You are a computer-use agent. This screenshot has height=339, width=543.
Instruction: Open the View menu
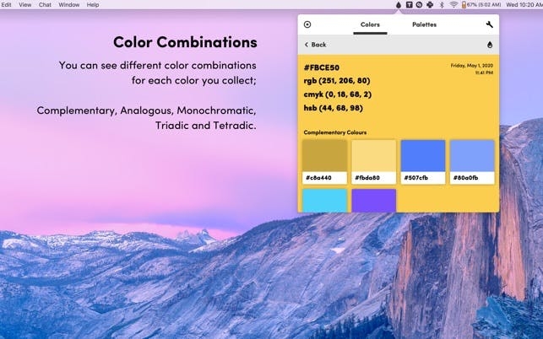point(25,5)
